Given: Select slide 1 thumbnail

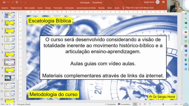Looking at the screenshot, I should [x=9, y=15].
